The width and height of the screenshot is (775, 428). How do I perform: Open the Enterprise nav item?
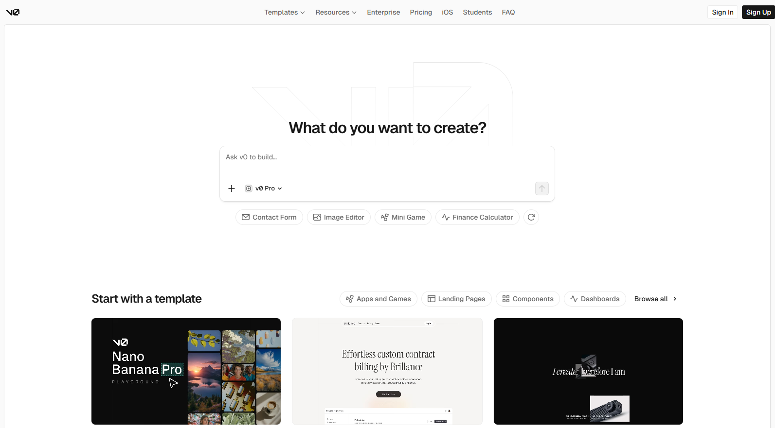(383, 12)
